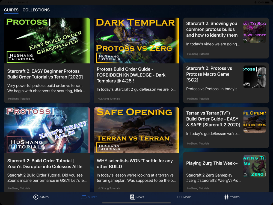Screen dimensions: 273x205
Task: Tap 'Did you see Zoun's insane performance' description
Action: [x=47, y=178]
